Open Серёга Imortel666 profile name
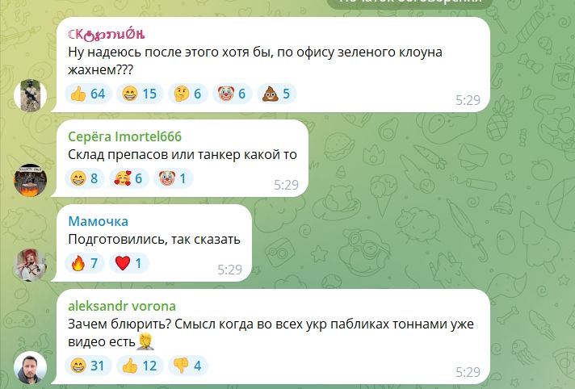 [x=124, y=136]
